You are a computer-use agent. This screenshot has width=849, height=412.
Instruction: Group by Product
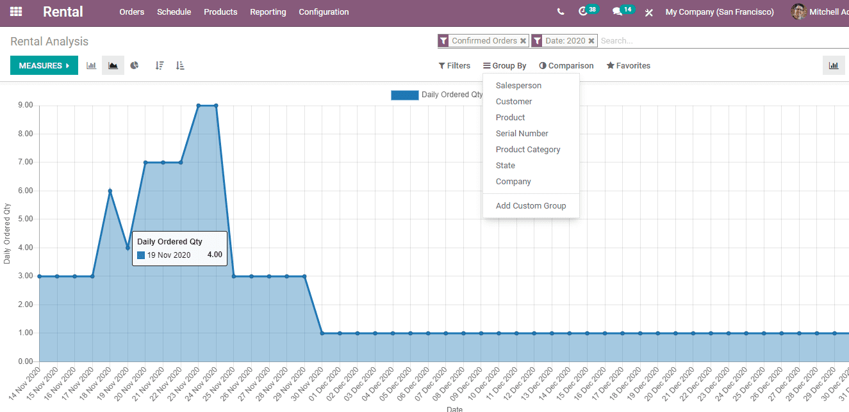531,118
